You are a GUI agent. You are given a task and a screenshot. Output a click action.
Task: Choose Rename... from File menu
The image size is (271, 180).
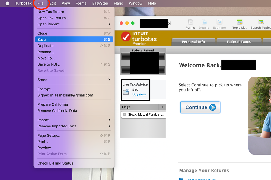coord(74,52)
